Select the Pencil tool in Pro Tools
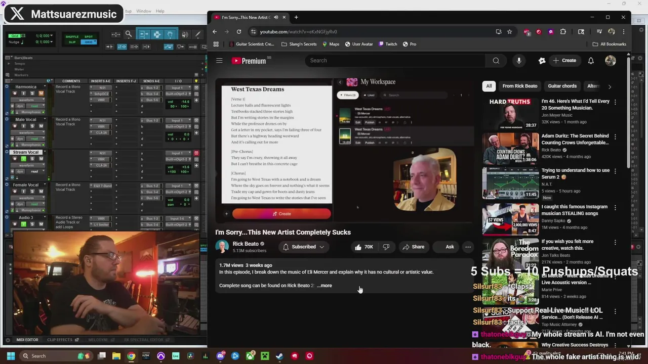This screenshot has width=648, height=364. tap(198, 34)
